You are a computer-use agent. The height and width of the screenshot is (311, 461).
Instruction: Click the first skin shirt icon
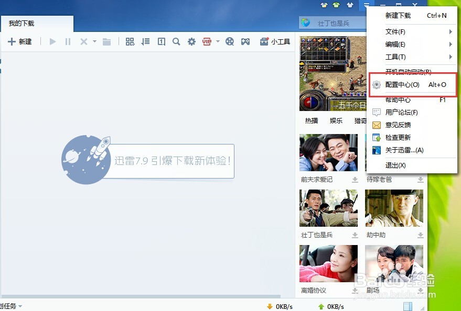(324, 5)
